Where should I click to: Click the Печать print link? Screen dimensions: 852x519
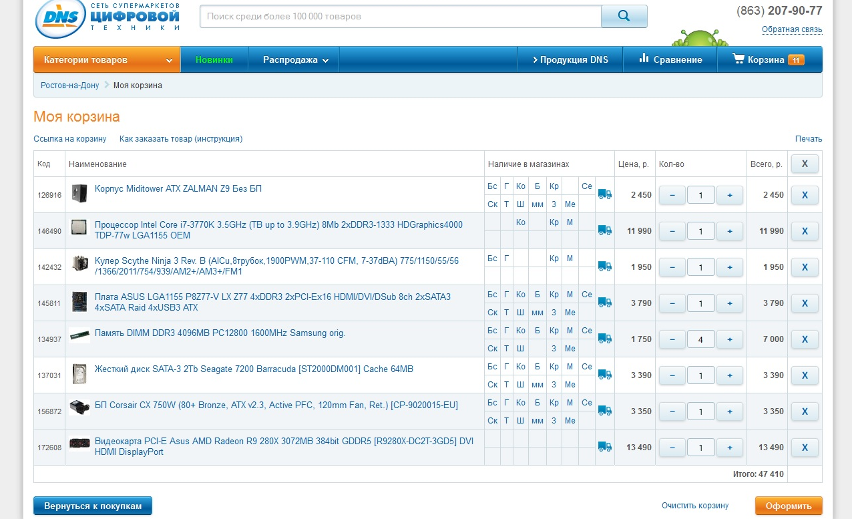[x=809, y=139]
